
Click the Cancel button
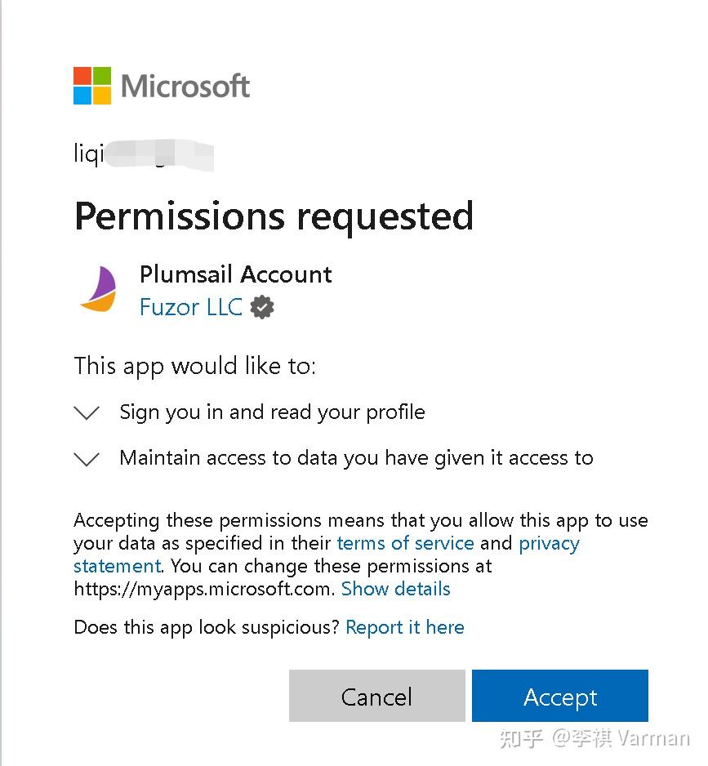coord(376,696)
